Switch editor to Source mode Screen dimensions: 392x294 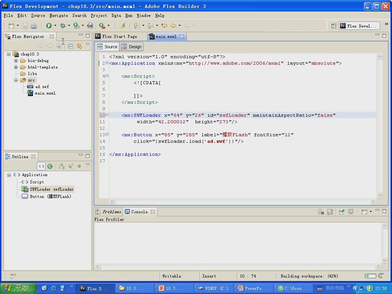point(107,47)
